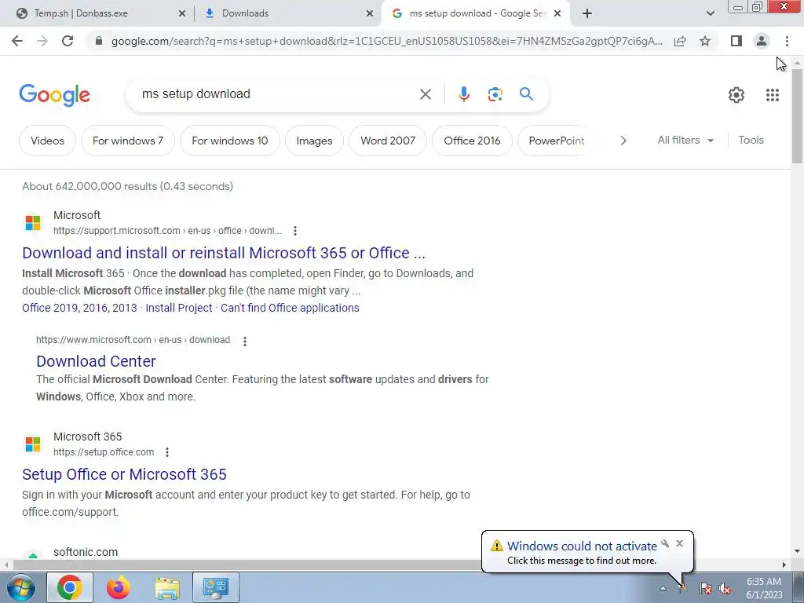
Task: Open more options for setup.office.com result
Action: point(167,452)
